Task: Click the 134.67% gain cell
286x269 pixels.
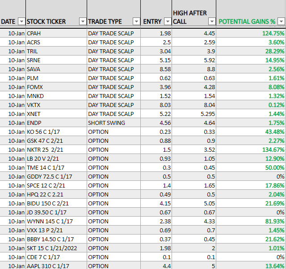Action: (x=251, y=149)
